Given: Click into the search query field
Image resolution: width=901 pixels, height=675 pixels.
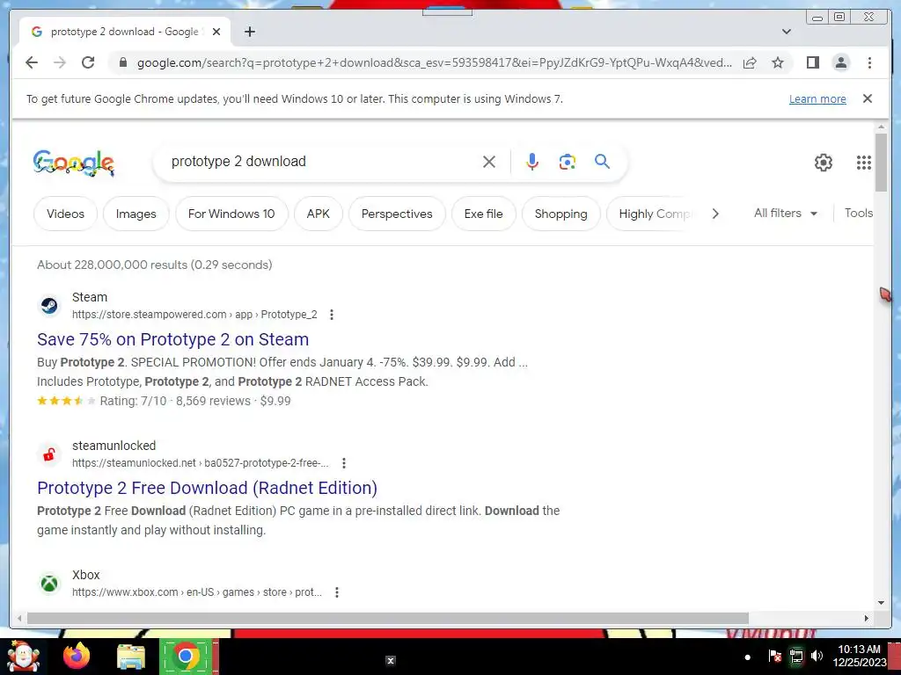Looking at the screenshot, I should (322, 162).
